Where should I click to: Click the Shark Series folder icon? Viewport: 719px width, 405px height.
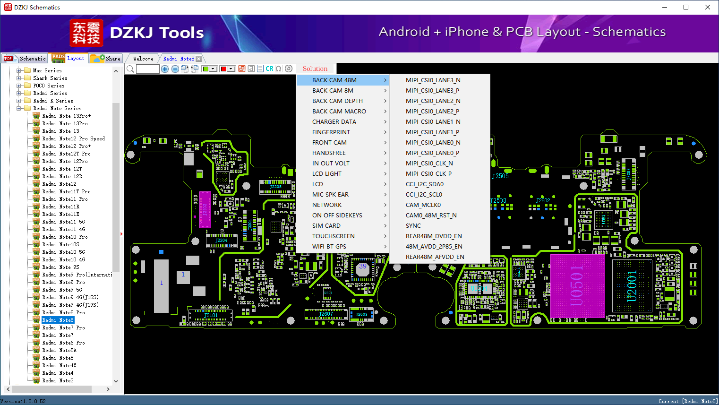[x=27, y=78]
